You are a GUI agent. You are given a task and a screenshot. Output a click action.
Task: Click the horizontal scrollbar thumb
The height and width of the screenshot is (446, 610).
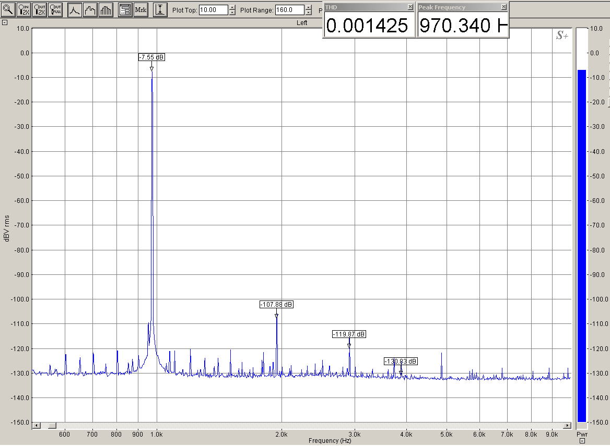pos(52,426)
